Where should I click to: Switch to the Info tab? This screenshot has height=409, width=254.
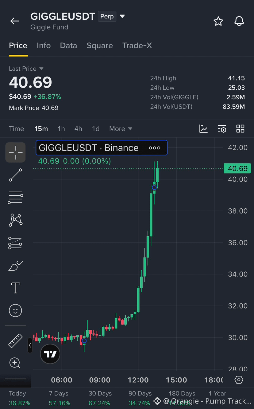click(x=44, y=45)
